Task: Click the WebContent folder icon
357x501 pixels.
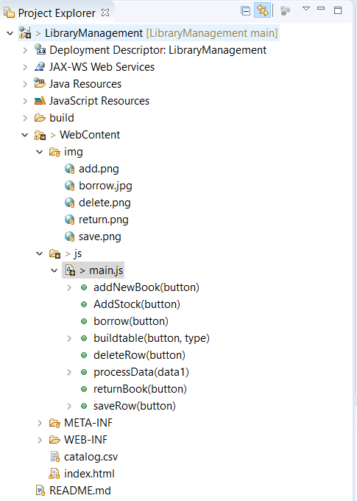Action: [40, 135]
